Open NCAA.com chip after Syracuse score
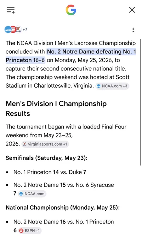The image size is (142, 242). (32, 194)
